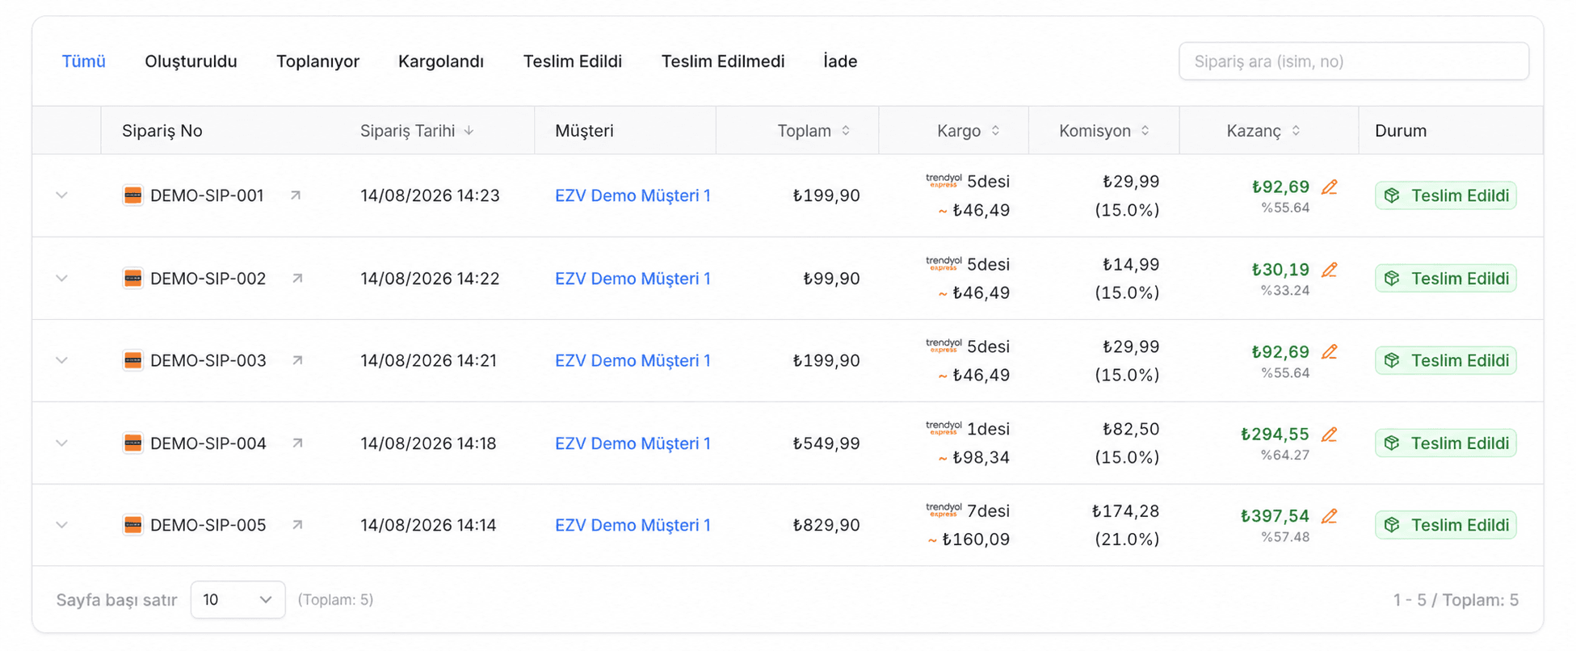Expand row DEMO-SIP-003 details
Viewport: 1576px width, 651px height.
61,361
